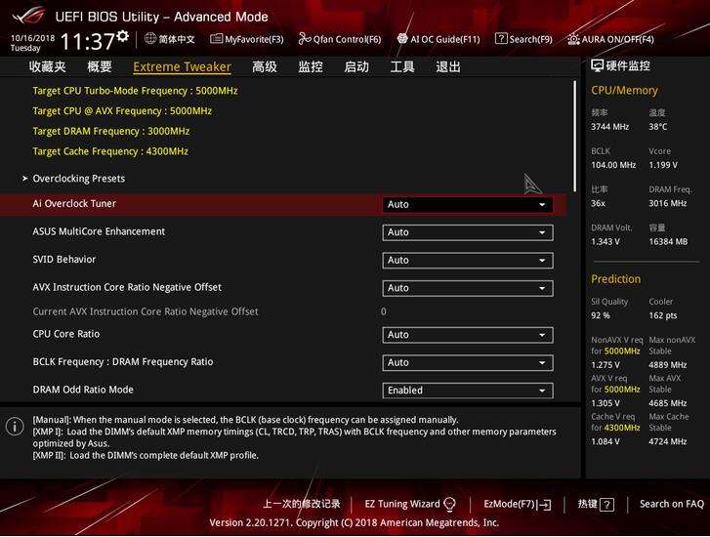Click the Max Cache Stable 4724 MHz value
Viewport: 710px width, 537px height.
[x=668, y=441]
